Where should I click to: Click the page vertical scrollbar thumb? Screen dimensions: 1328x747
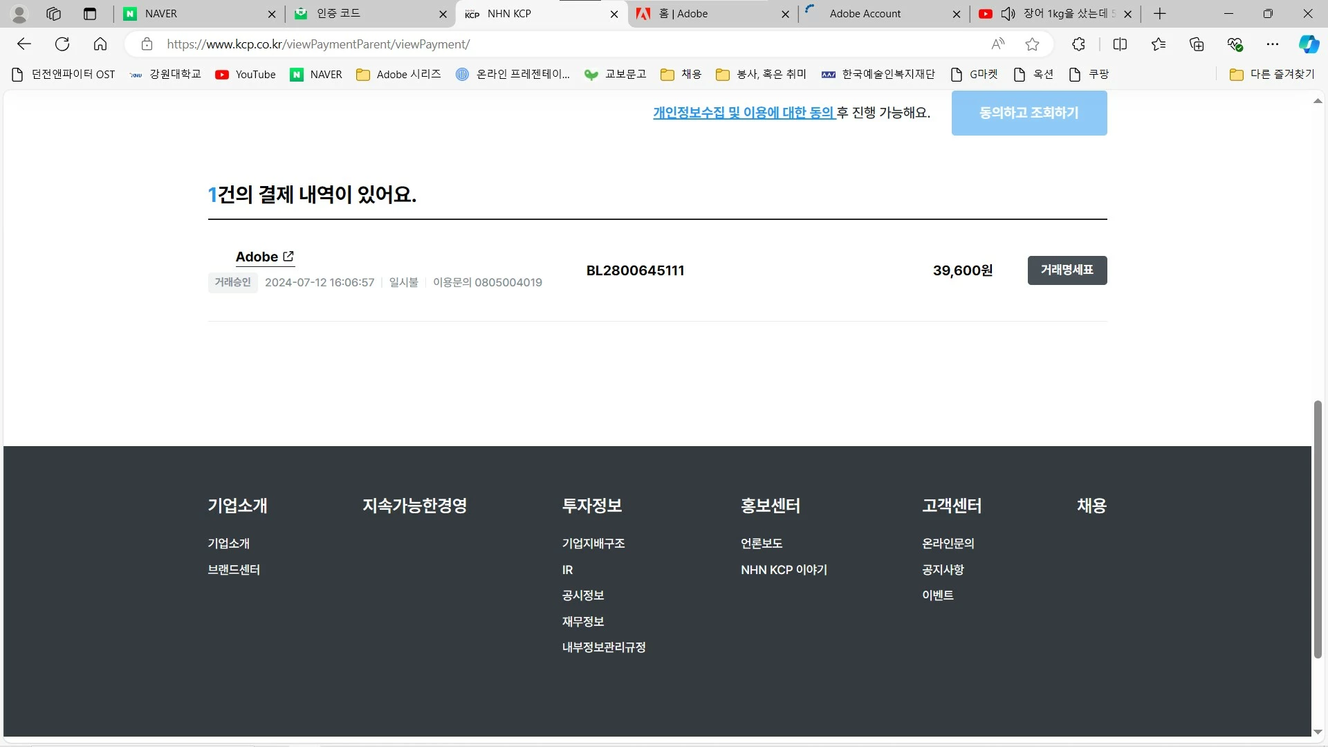pos(1318,529)
